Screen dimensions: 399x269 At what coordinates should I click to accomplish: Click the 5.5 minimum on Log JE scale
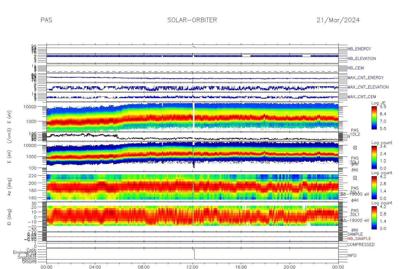[x=383, y=129]
